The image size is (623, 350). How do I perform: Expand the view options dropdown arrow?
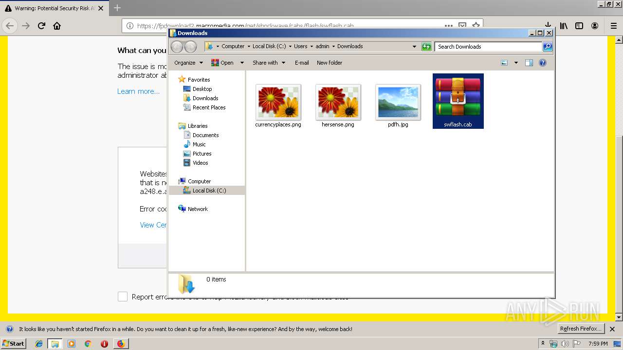516,63
